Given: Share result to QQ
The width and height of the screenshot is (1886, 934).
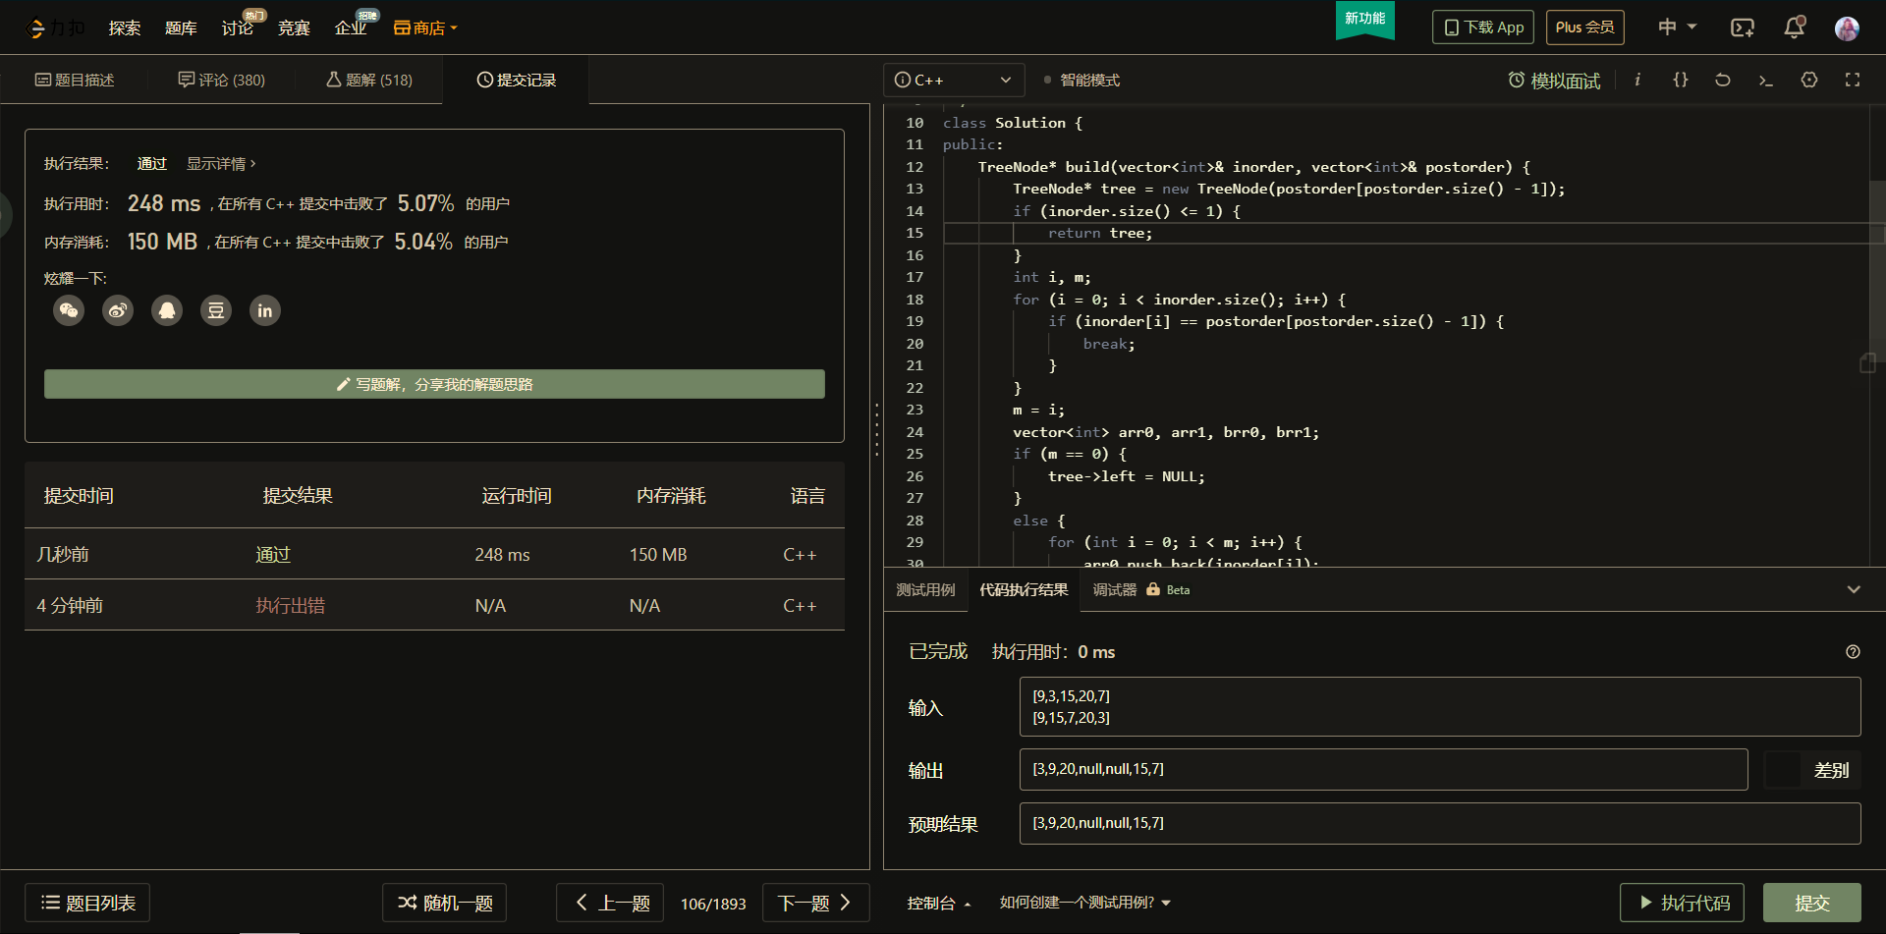Looking at the screenshot, I should coord(167,310).
